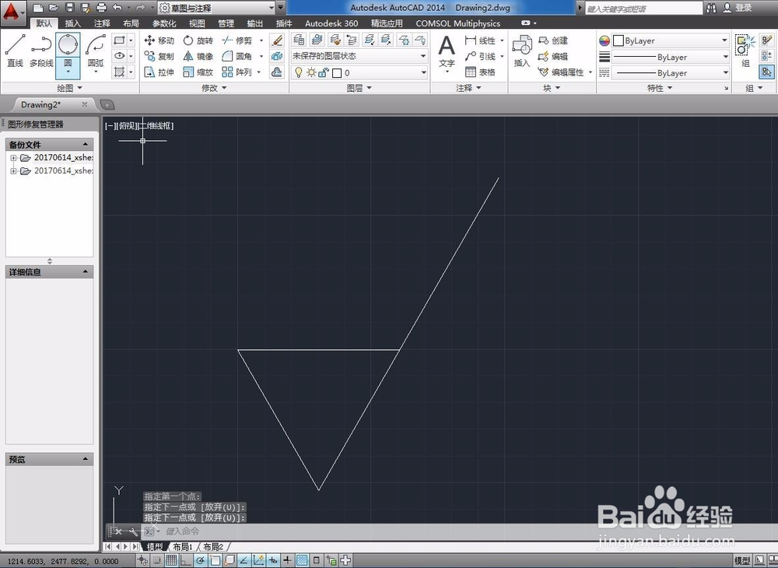Open the linetype ByLayer dropdown
Image resolution: width=778 pixels, height=568 pixels.
(x=671, y=72)
